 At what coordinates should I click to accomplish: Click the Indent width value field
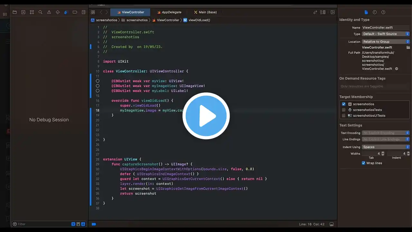click(x=397, y=154)
